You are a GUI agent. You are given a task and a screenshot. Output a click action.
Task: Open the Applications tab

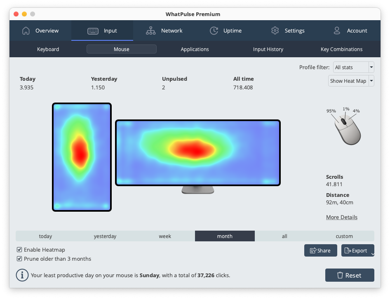point(195,49)
